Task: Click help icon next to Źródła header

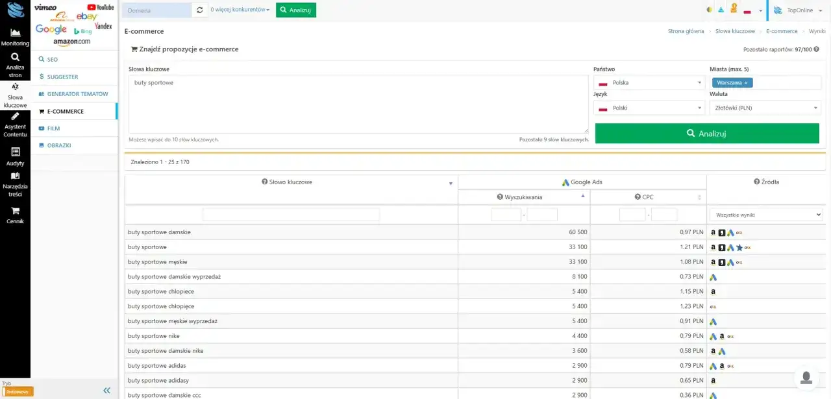Action: pyautogui.click(x=757, y=182)
